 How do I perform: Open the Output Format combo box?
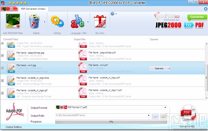click(111, 107)
